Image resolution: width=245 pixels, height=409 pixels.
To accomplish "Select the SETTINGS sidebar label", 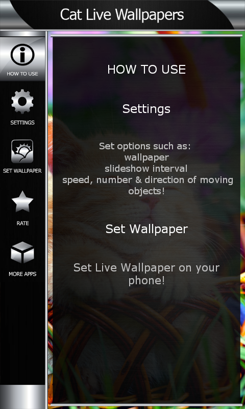I will (x=22, y=123).
